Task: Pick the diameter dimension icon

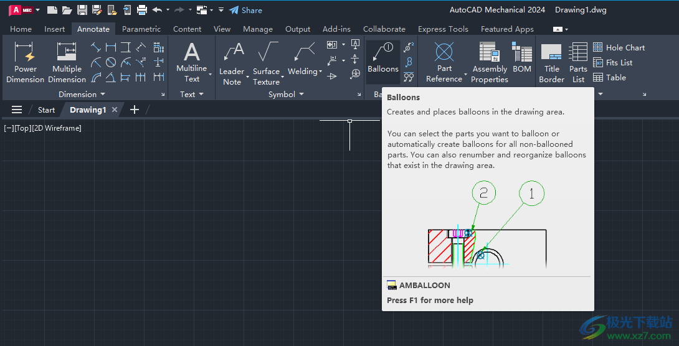Action: click(x=111, y=62)
